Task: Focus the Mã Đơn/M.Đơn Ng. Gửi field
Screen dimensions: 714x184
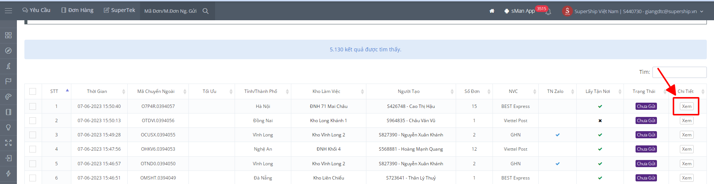Action: [x=170, y=11]
